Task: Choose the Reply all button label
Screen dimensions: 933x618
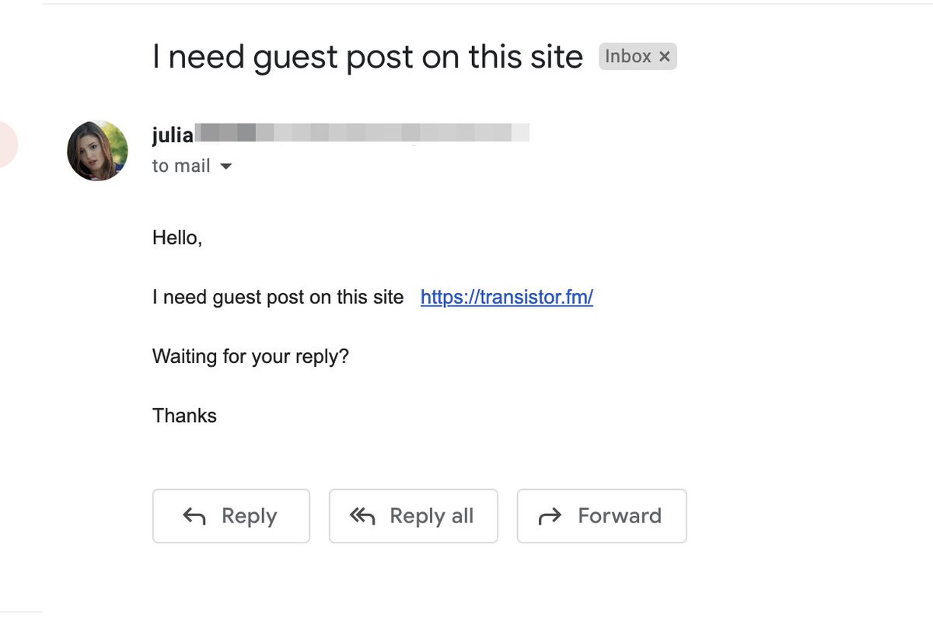Action: point(431,516)
